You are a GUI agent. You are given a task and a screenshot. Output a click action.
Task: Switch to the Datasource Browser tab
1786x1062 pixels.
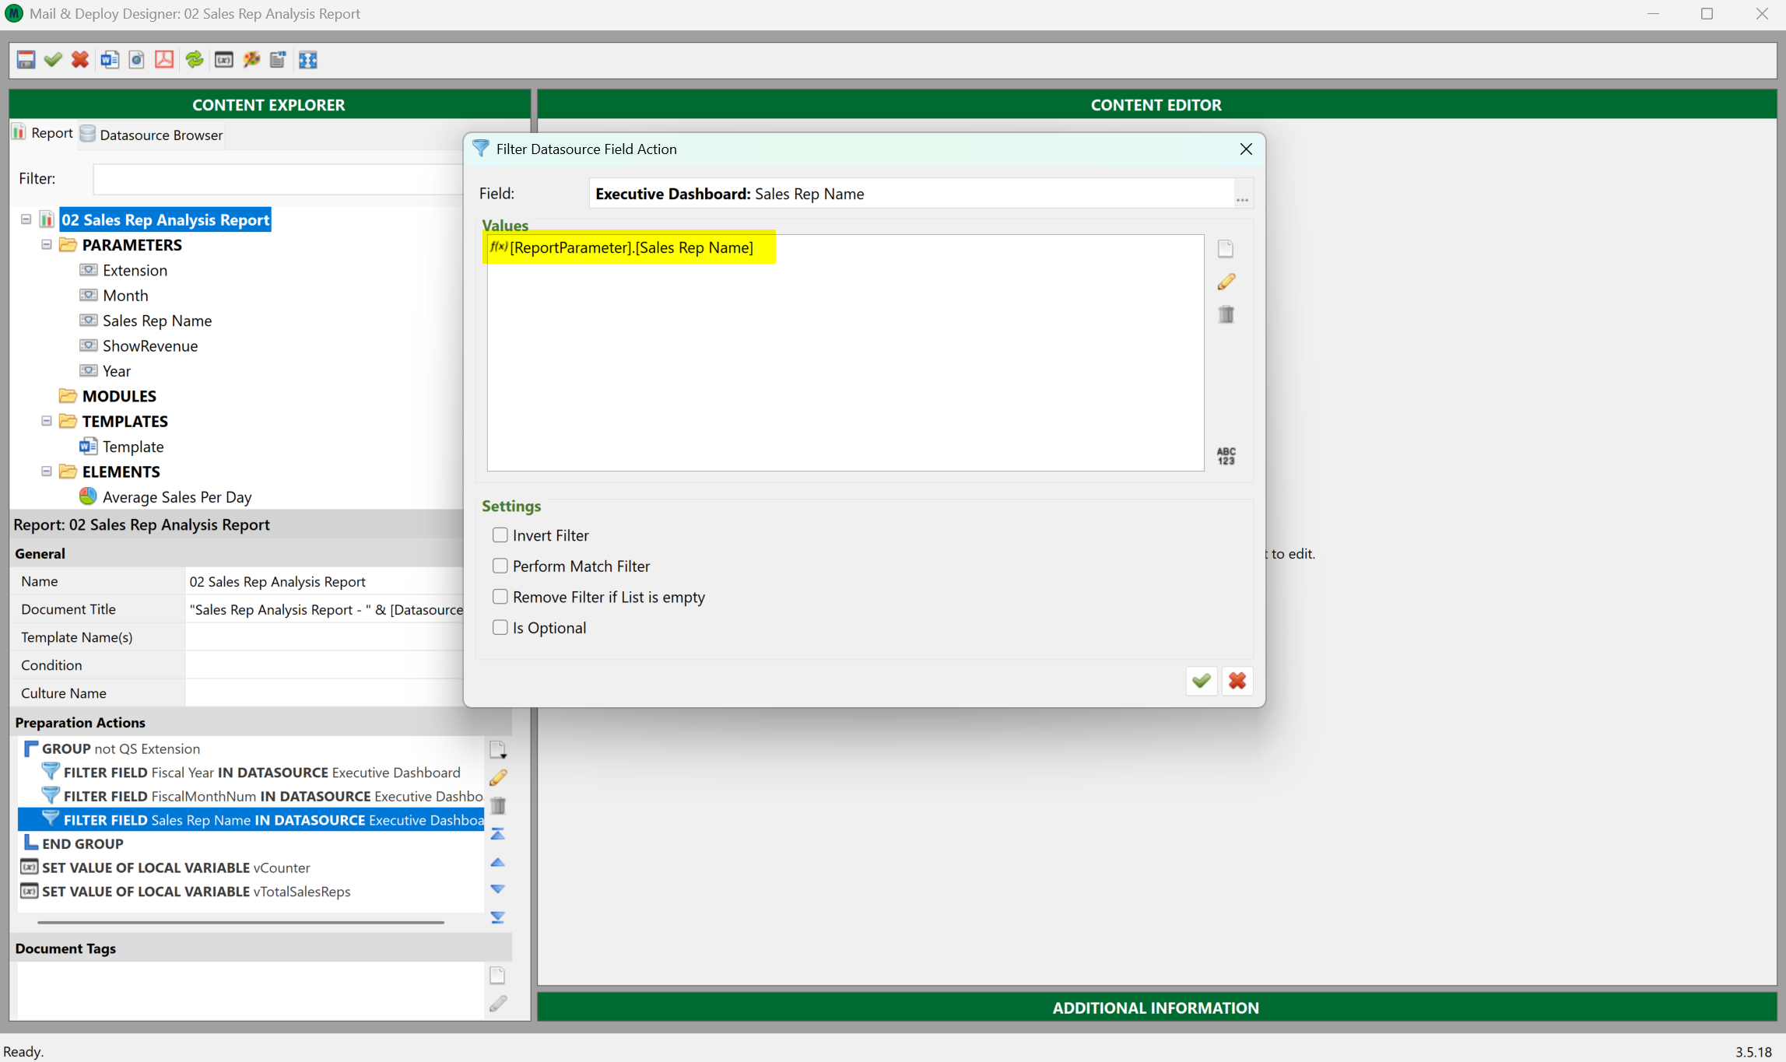pyautogui.click(x=152, y=135)
